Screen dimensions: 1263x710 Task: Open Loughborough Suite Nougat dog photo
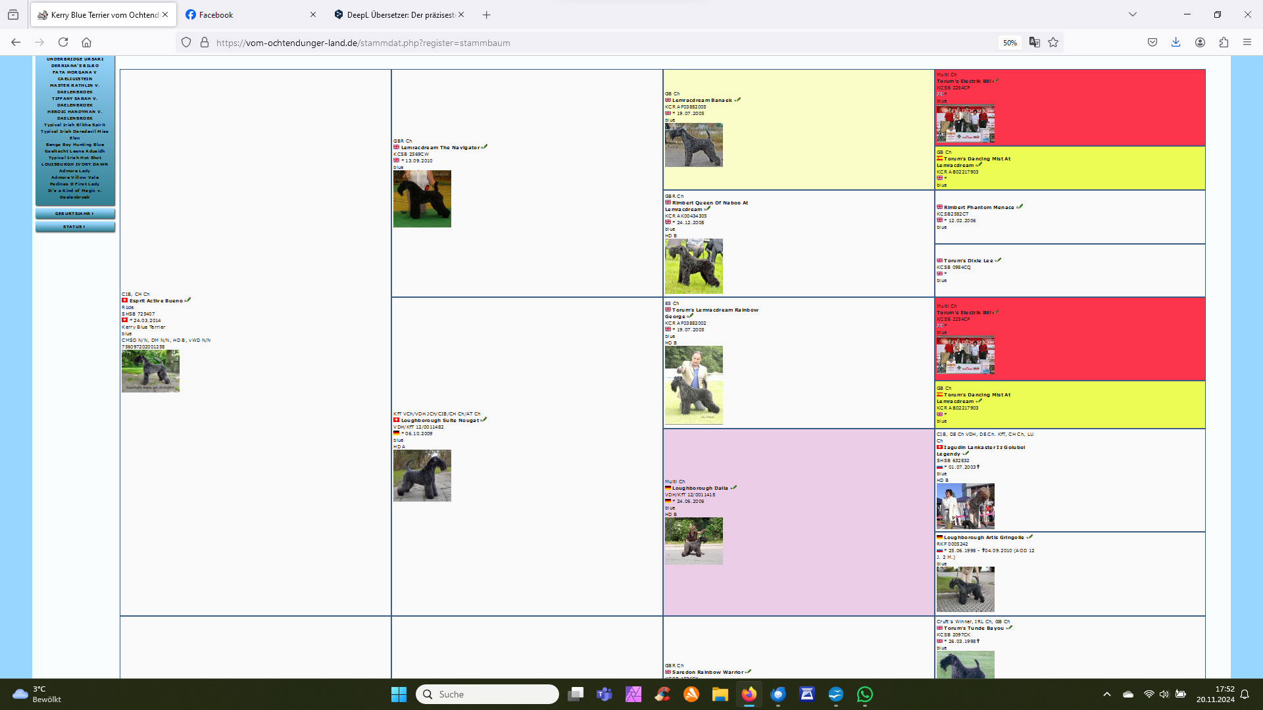422,475
